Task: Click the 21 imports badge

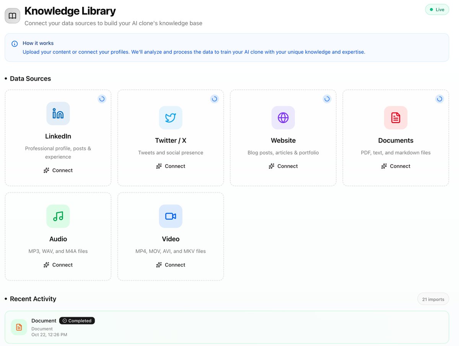Action: tap(433, 299)
